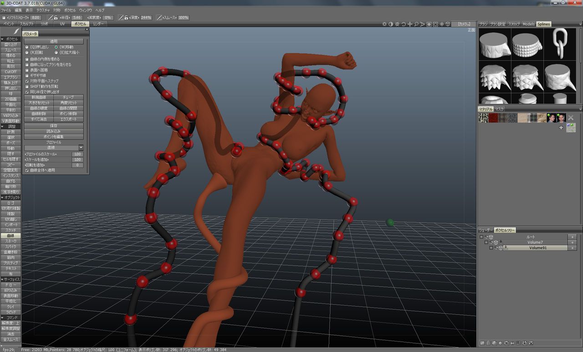Image resolution: width=583 pixels, height=352 pixels.
Task: Click the half-circle contrast icon in the viewport toolbar
Action: [391, 24]
